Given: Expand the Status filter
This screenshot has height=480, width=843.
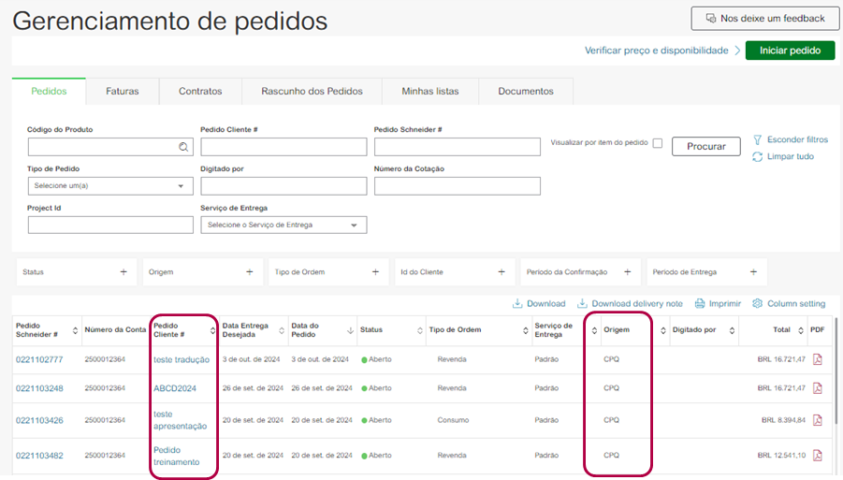Looking at the screenshot, I should pyautogui.click(x=124, y=272).
